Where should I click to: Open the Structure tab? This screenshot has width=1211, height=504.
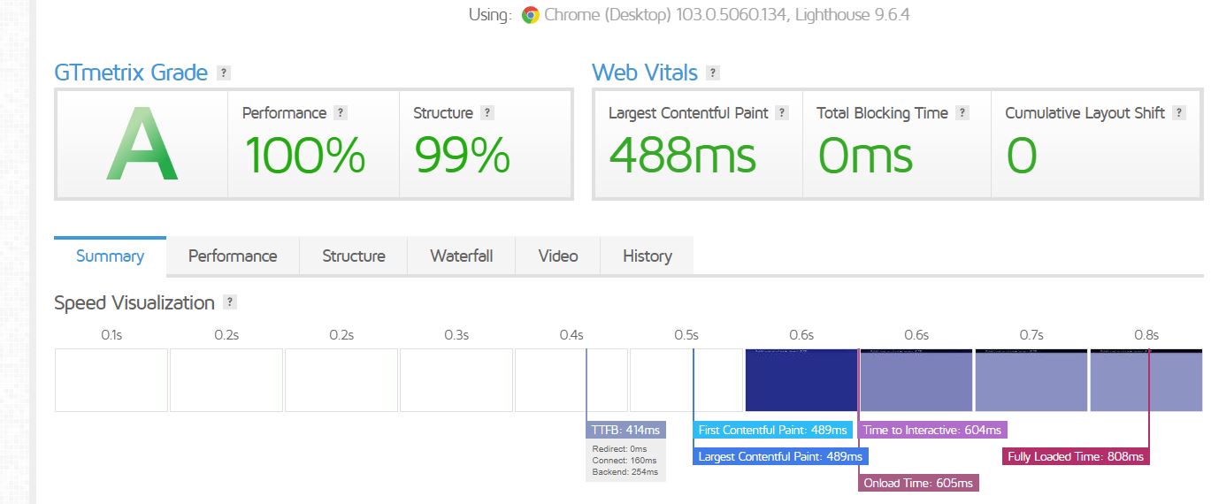353,256
